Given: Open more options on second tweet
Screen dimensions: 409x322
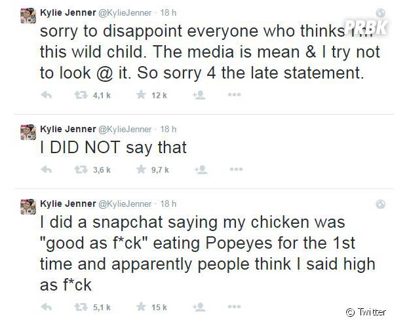Looking at the screenshot, I should point(236,170).
